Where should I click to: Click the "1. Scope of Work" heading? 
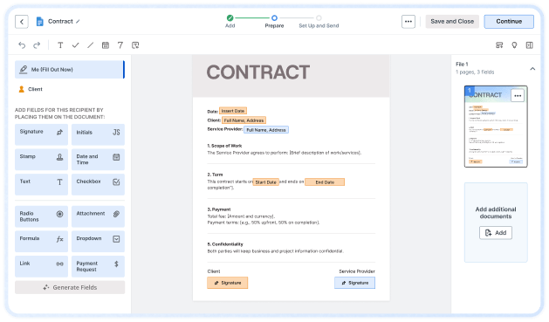[x=224, y=146]
